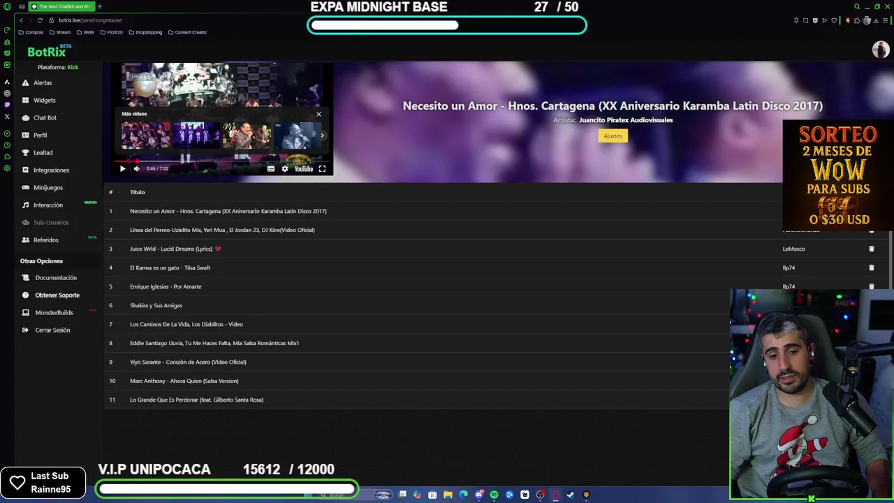The height and width of the screenshot is (503, 894).
Task: Click Obtener Soporte link
Action: click(x=57, y=295)
